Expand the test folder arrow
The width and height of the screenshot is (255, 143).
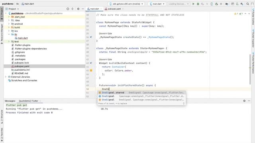tap(9, 41)
